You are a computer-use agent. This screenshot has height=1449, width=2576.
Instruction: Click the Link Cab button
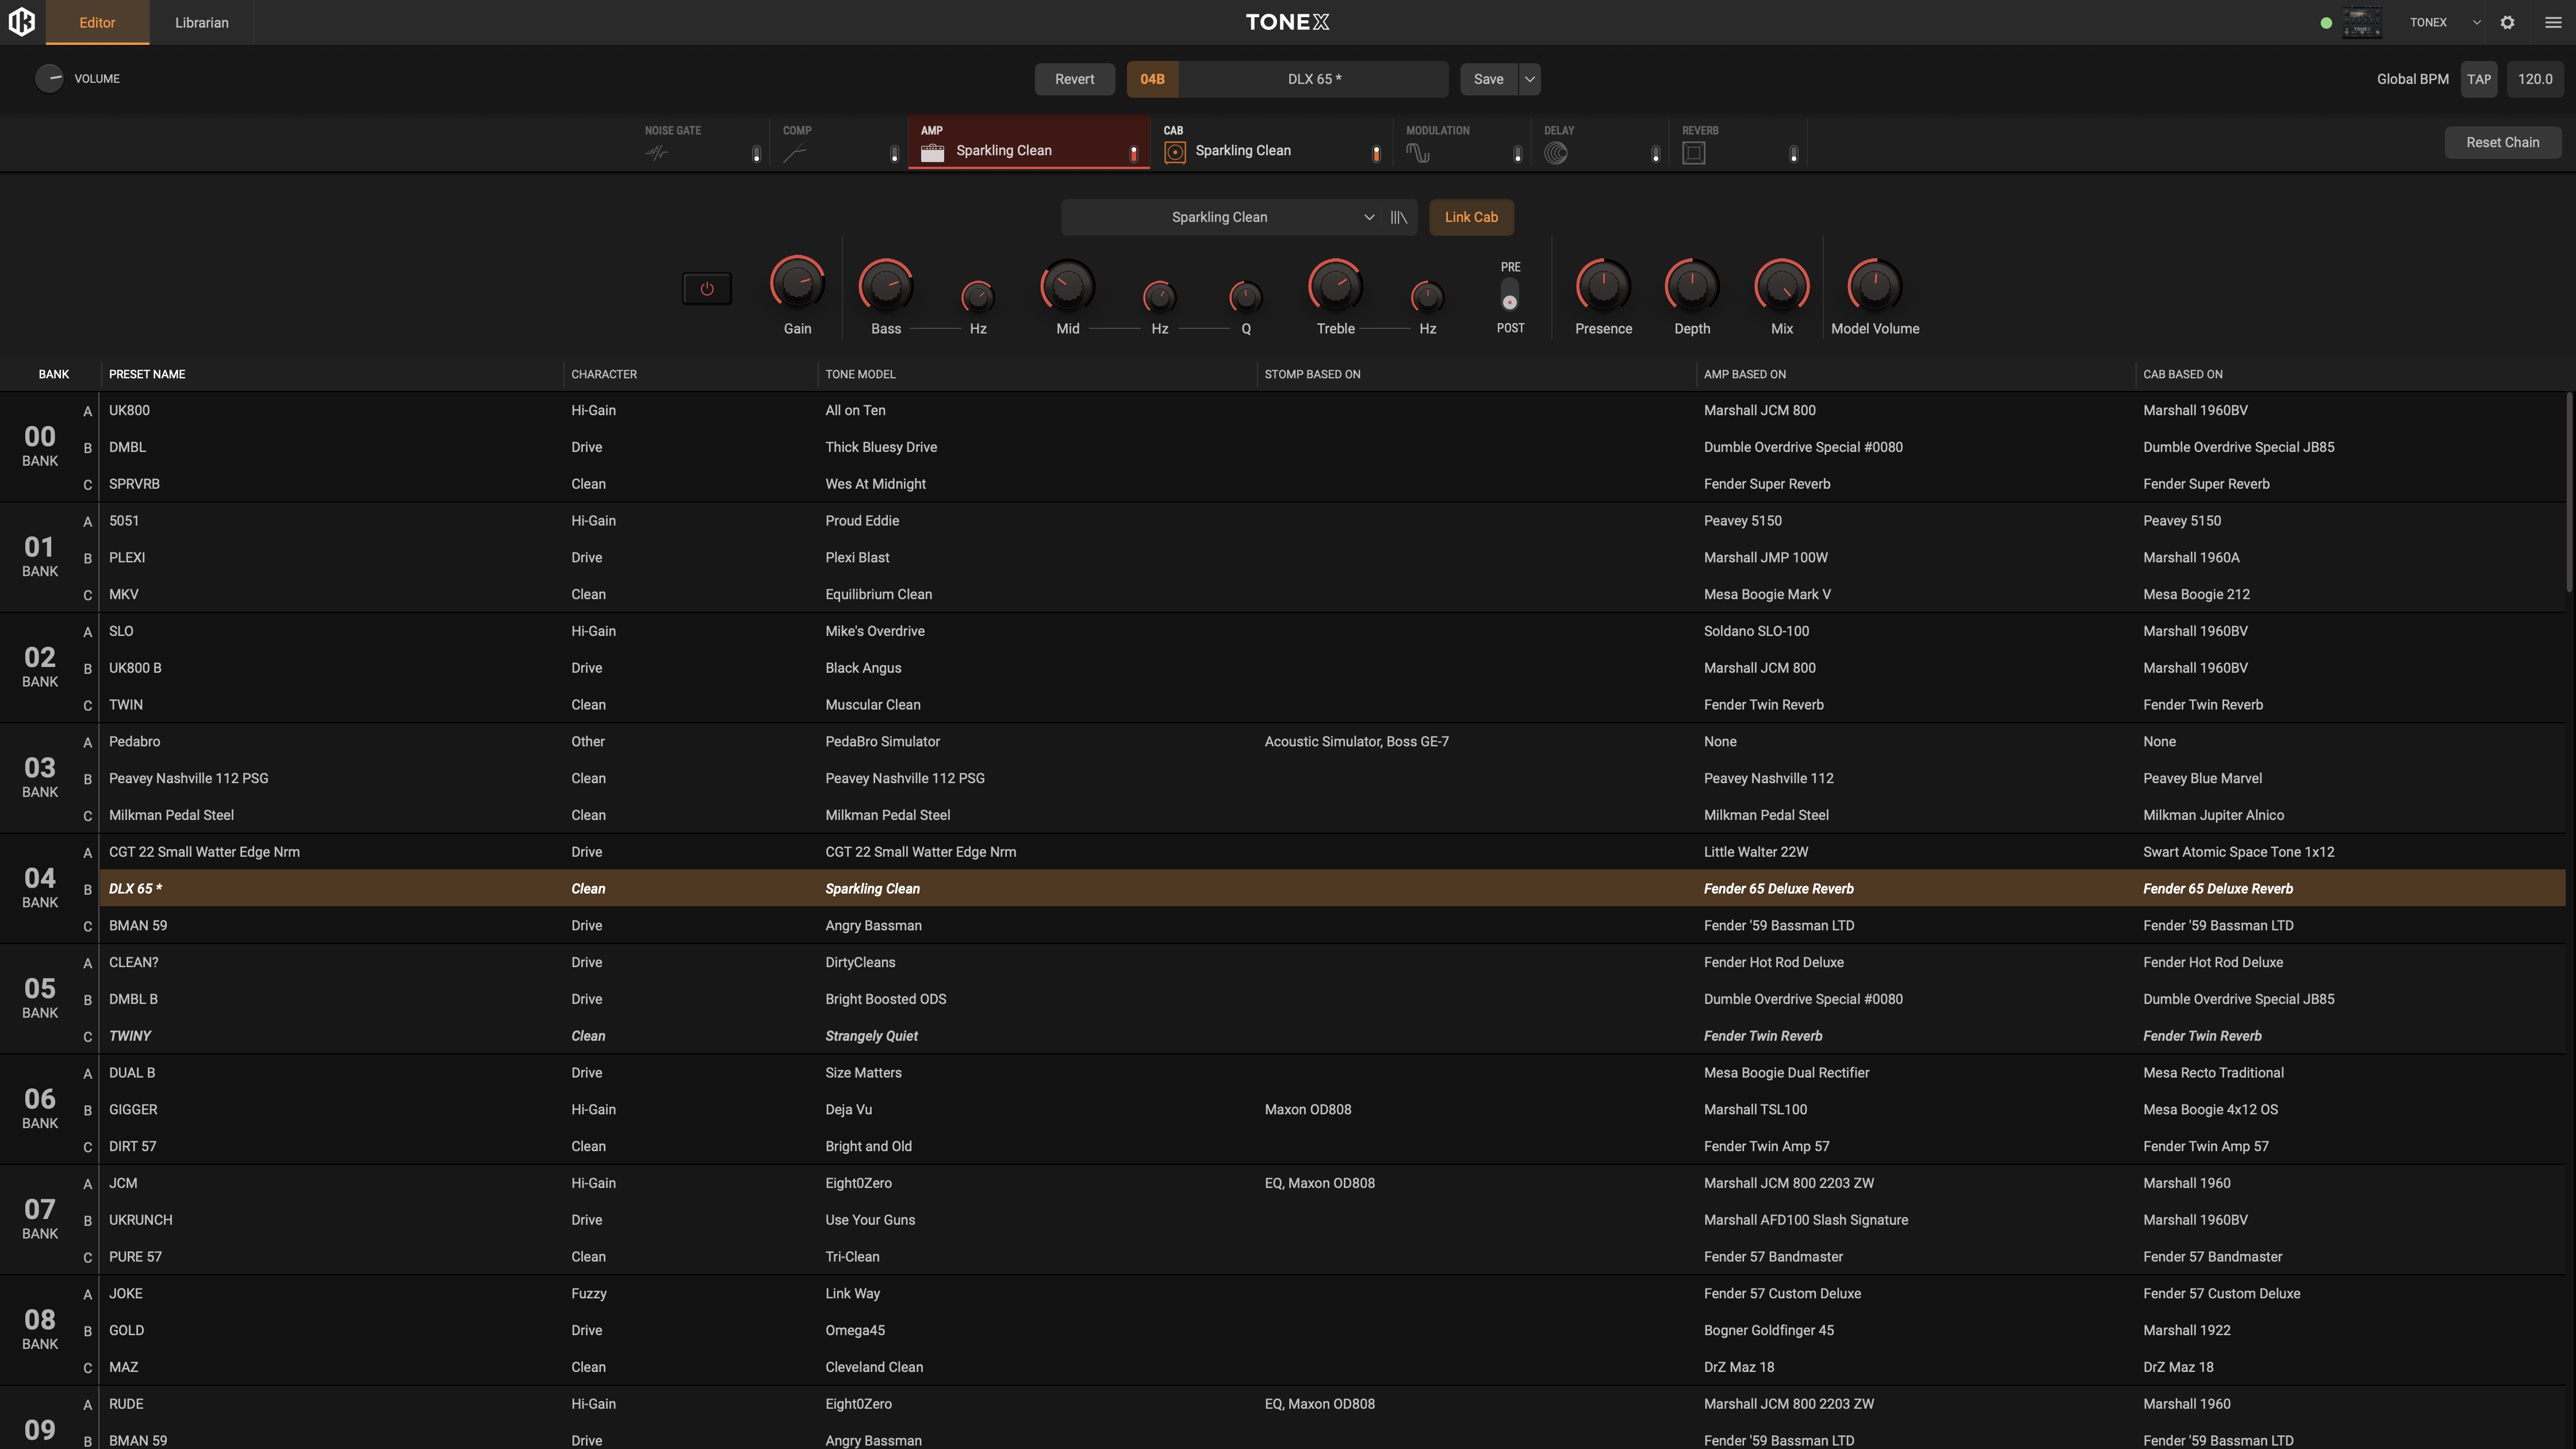pyautogui.click(x=1471, y=217)
